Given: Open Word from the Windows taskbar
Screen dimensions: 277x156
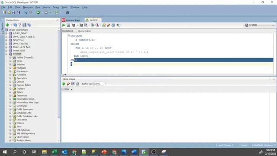Looking at the screenshot, I should point(134,152).
